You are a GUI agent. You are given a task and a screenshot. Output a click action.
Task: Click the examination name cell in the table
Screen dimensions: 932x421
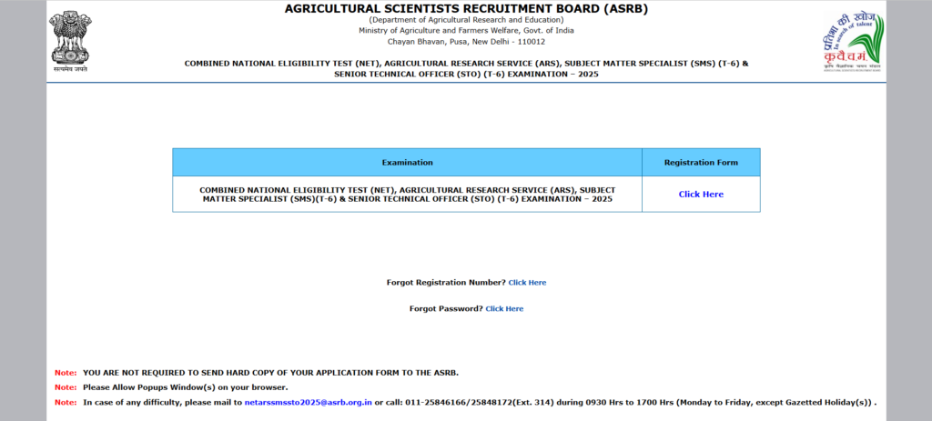407,195
